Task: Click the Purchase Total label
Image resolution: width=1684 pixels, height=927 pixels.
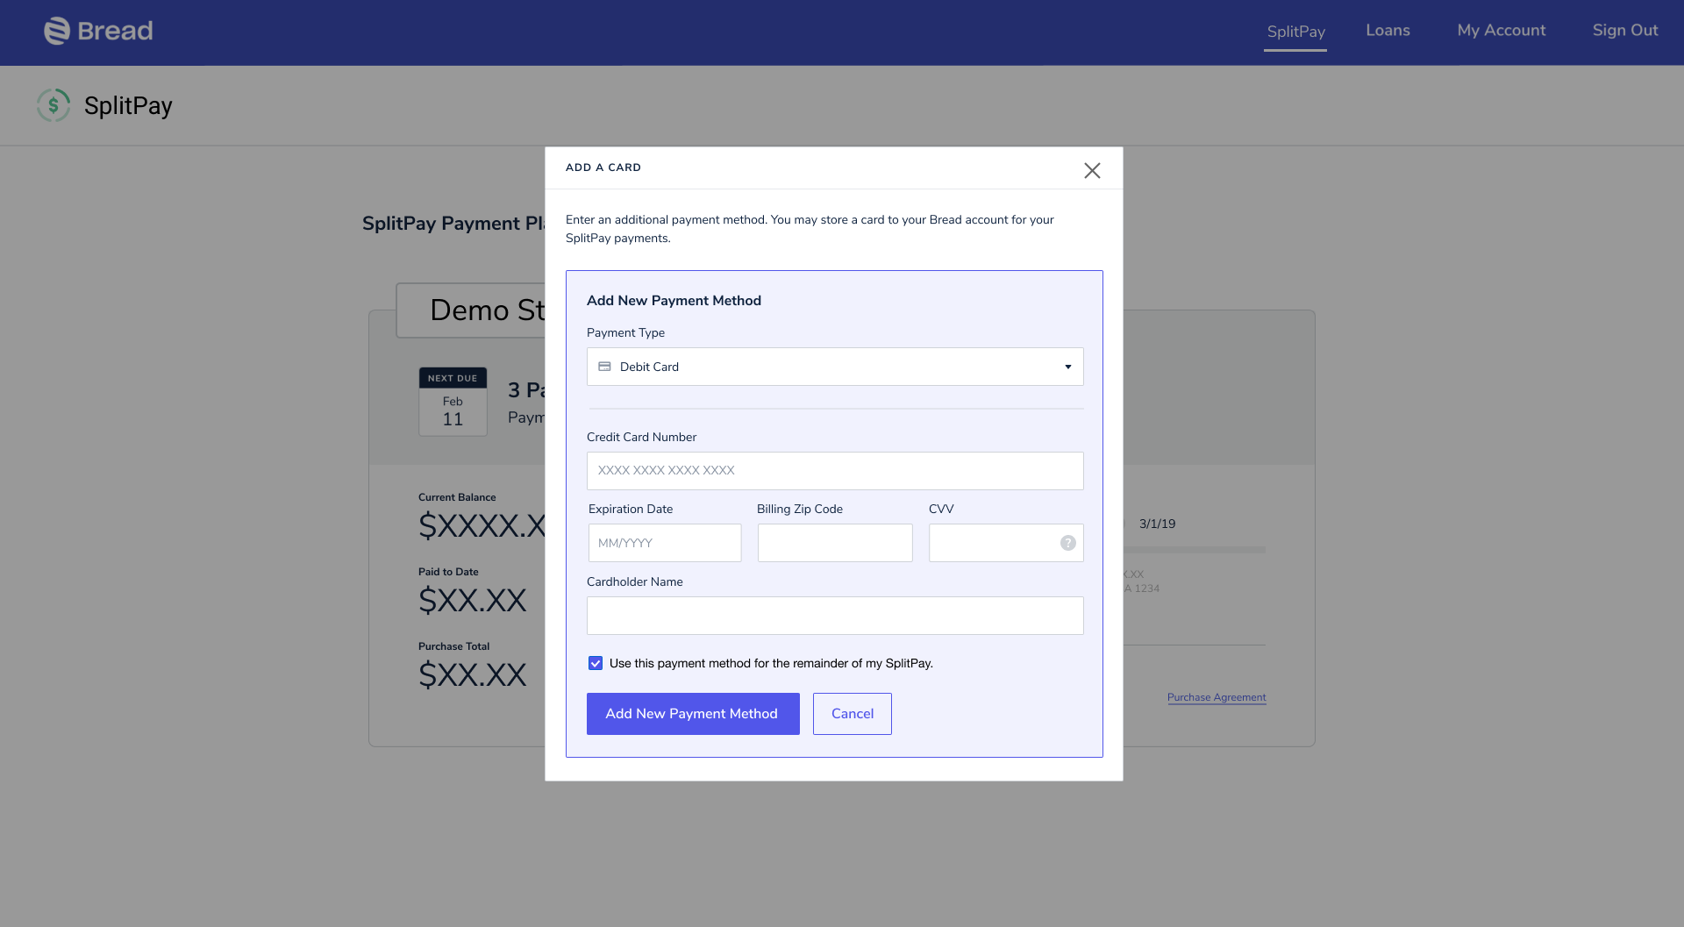Action: (x=453, y=646)
